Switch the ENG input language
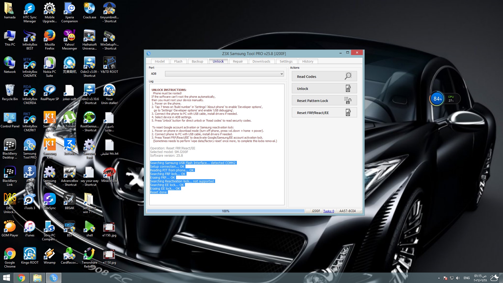The width and height of the screenshot is (503, 283). (467, 278)
